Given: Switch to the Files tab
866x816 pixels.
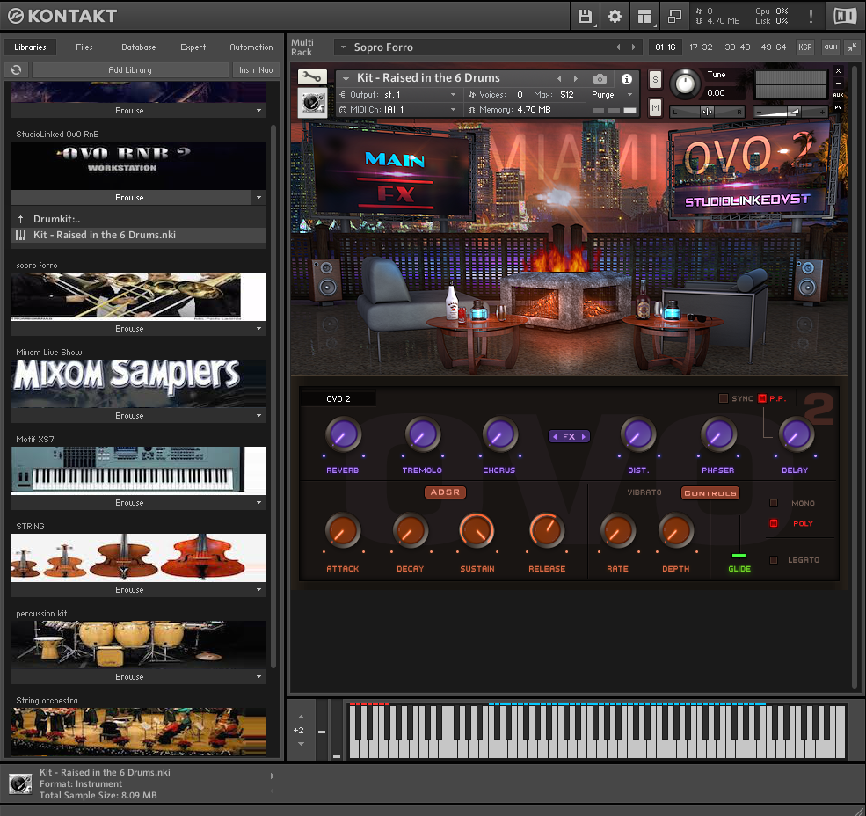Looking at the screenshot, I should [84, 47].
